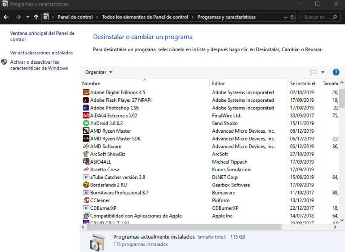The image size is (345, 252).
Task: Click the AMD Ryzen Master SDK icon
Action: coord(86,139)
